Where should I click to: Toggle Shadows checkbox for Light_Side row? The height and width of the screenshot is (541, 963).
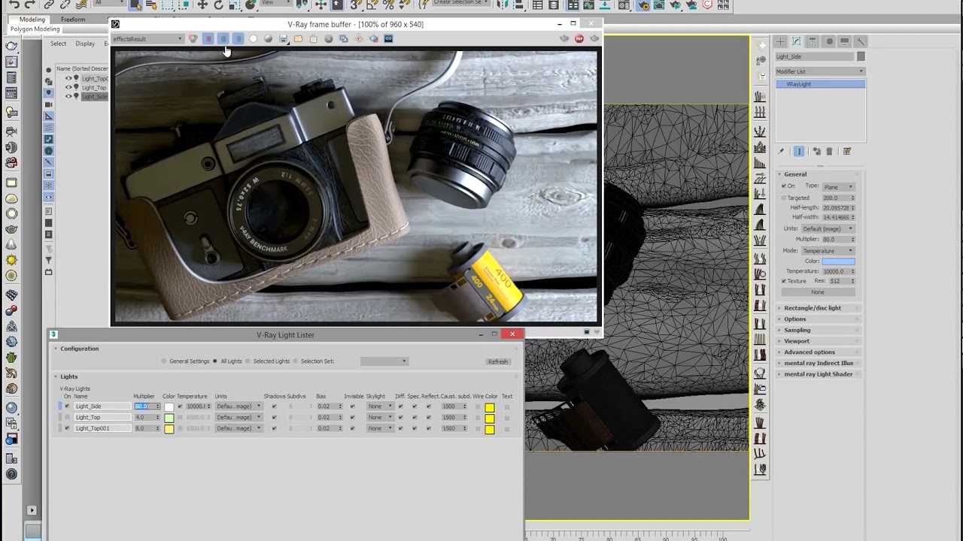[274, 407]
